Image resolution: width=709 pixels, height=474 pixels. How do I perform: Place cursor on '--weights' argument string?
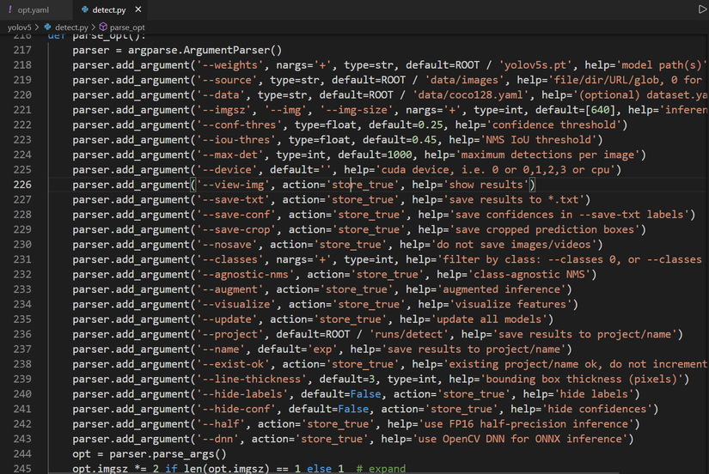pos(228,65)
